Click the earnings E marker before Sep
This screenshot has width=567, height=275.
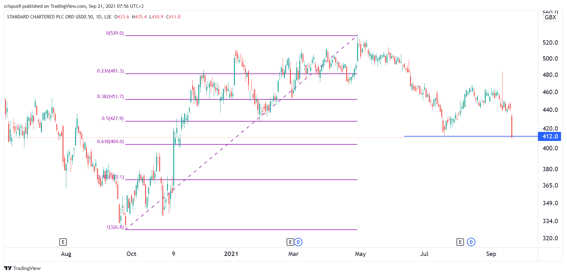[x=460, y=242]
